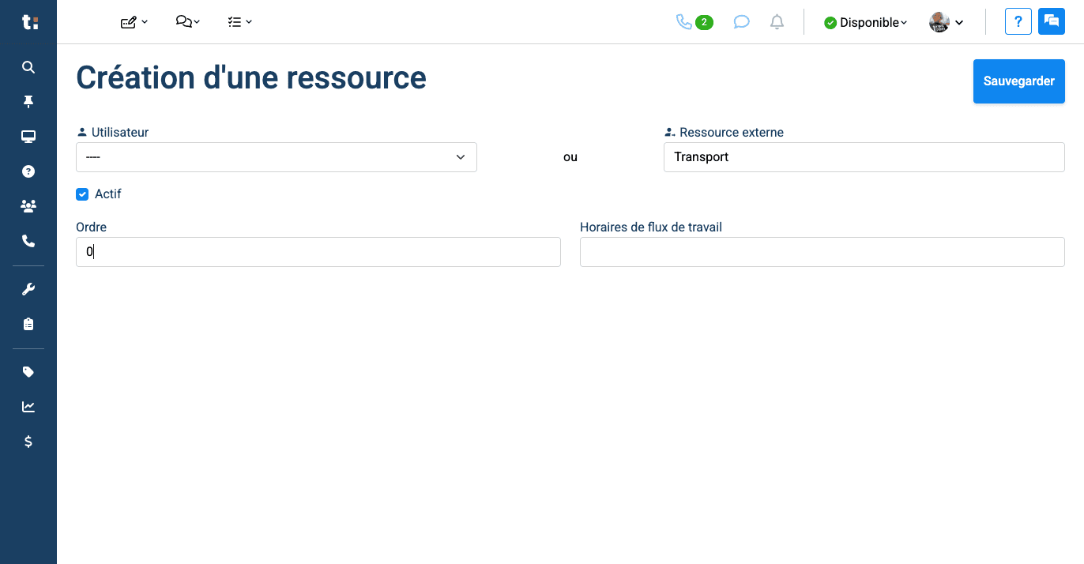The height and width of the screenshot is (564, 1084).
Task: Focus the Ressource externe field
Action: [864, 157]
